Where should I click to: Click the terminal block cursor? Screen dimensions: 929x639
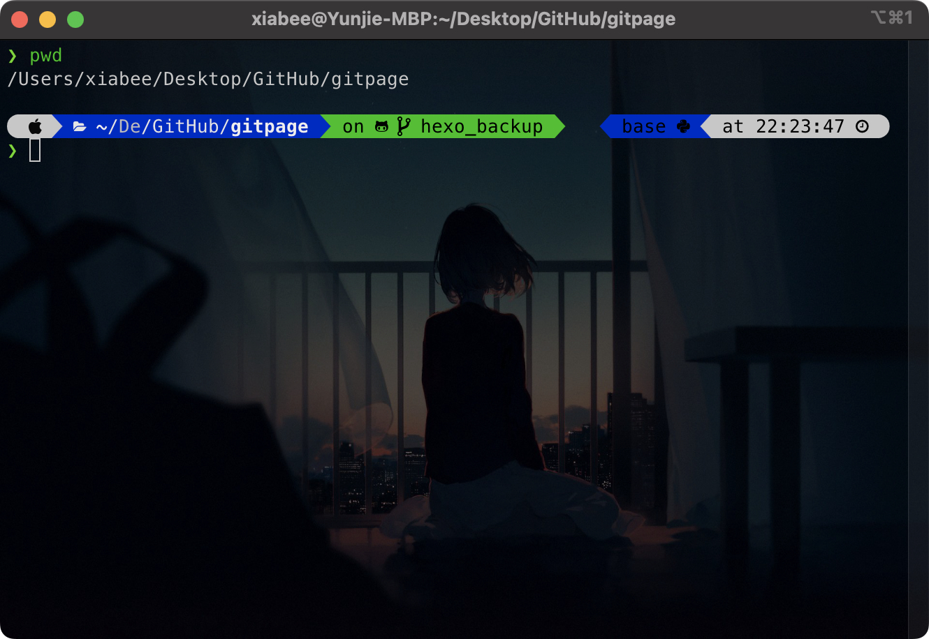(x=35, y=150)
